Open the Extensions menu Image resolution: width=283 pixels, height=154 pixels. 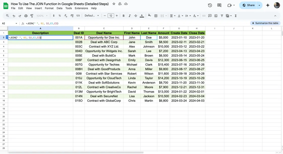click(x=81, y=8)
